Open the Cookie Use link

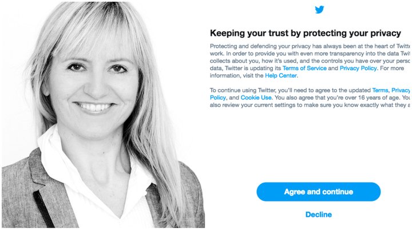pos(256,98)
